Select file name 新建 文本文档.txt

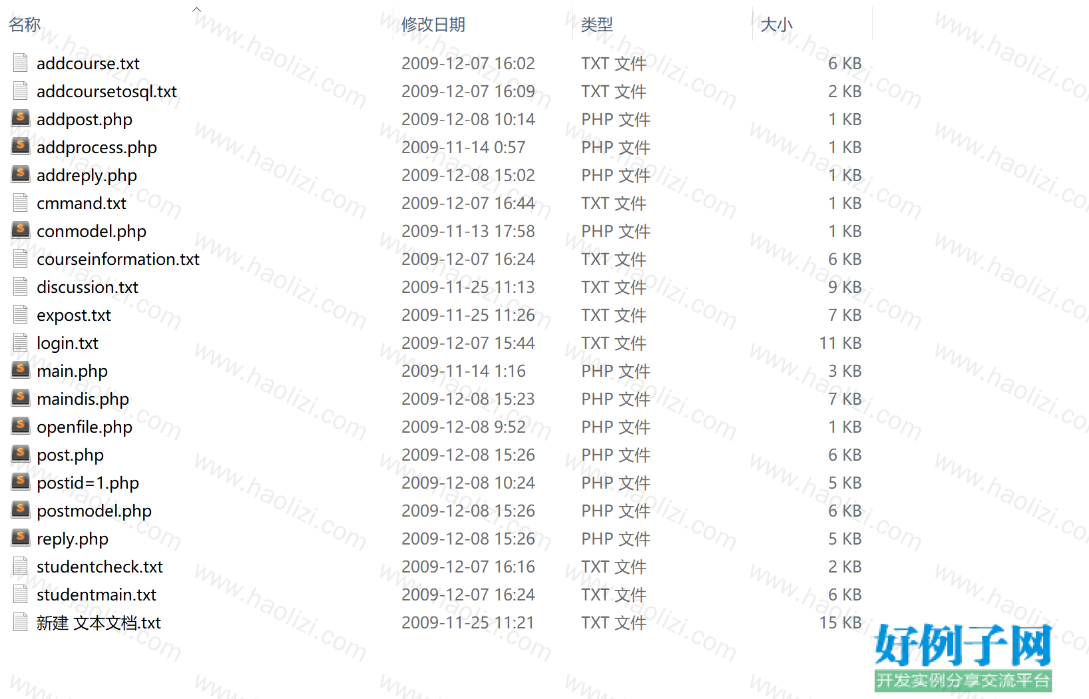pyautogui.click(x=99, y=623)
